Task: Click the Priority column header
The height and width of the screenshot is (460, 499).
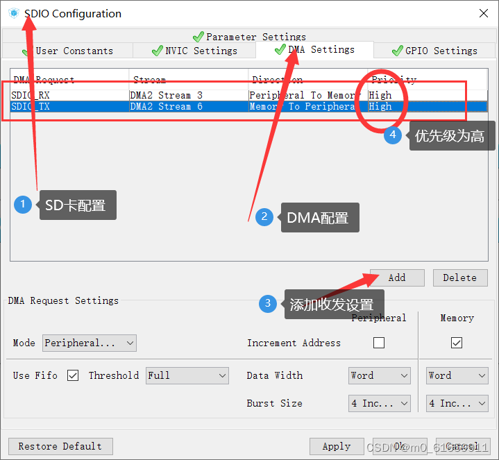Action: point(428,79)
